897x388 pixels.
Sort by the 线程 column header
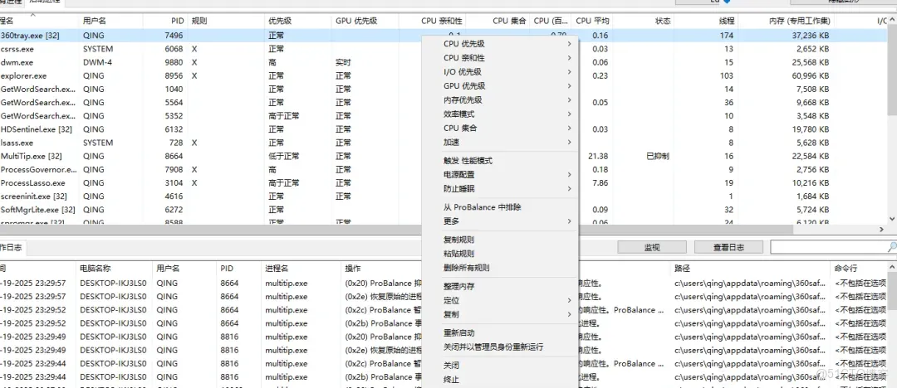707,21
